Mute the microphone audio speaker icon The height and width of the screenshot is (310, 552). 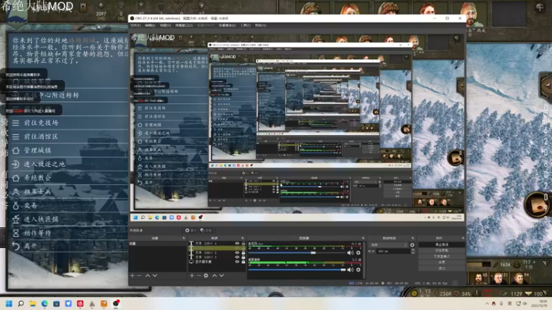351,253
